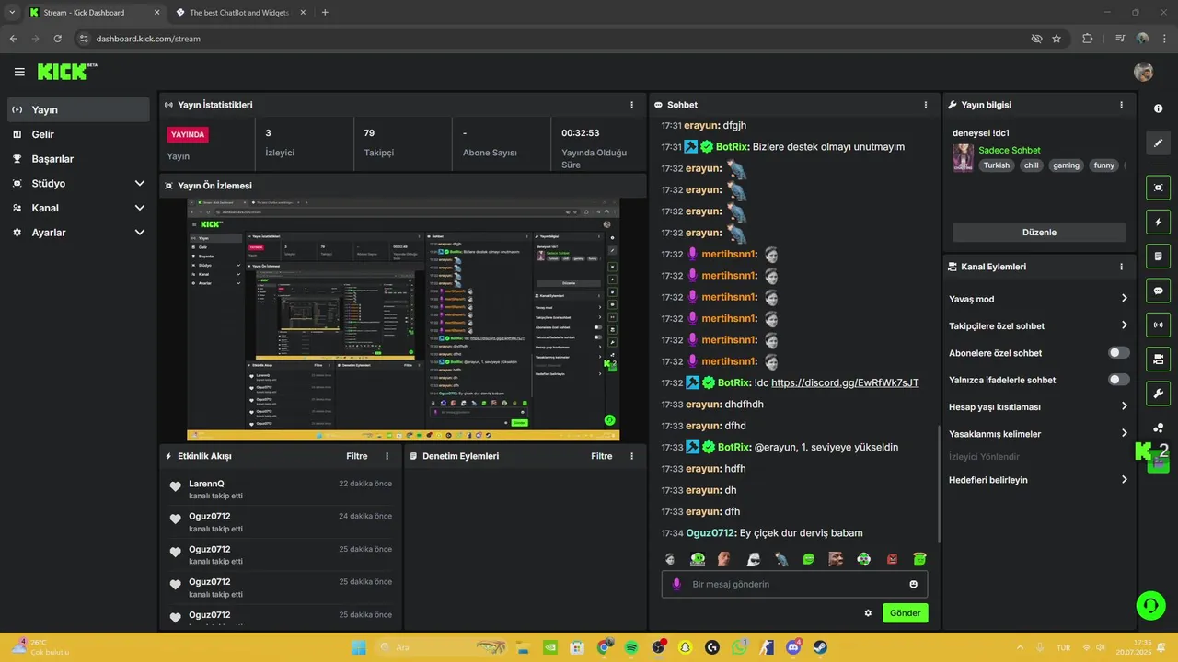
Task: Insert the red angry face emote
Action: pos(892,559)
